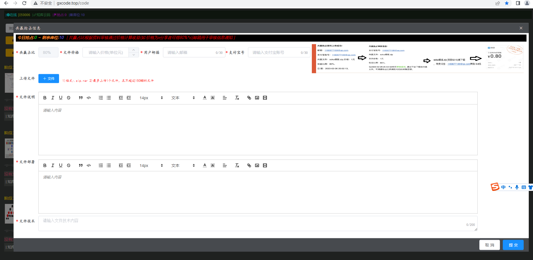This screenshot has height=260, width=533.
Task: Apply ordered list in 文件说明 editor
Action: click(101, 98)
